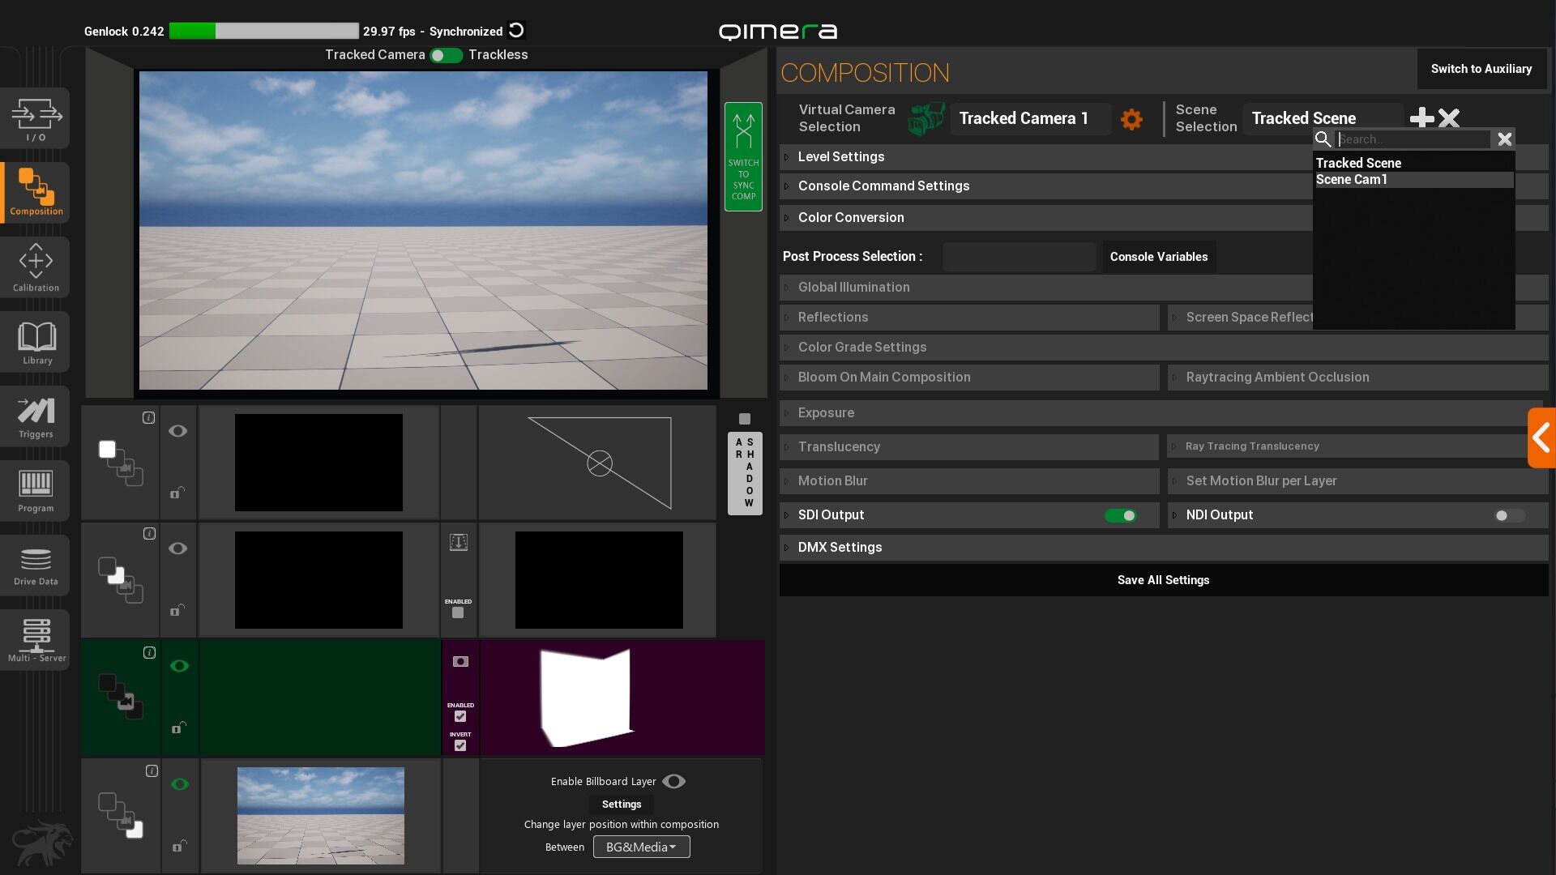Open the Drive Data panel icon
1556x875 pixels.
pos(36,566)
